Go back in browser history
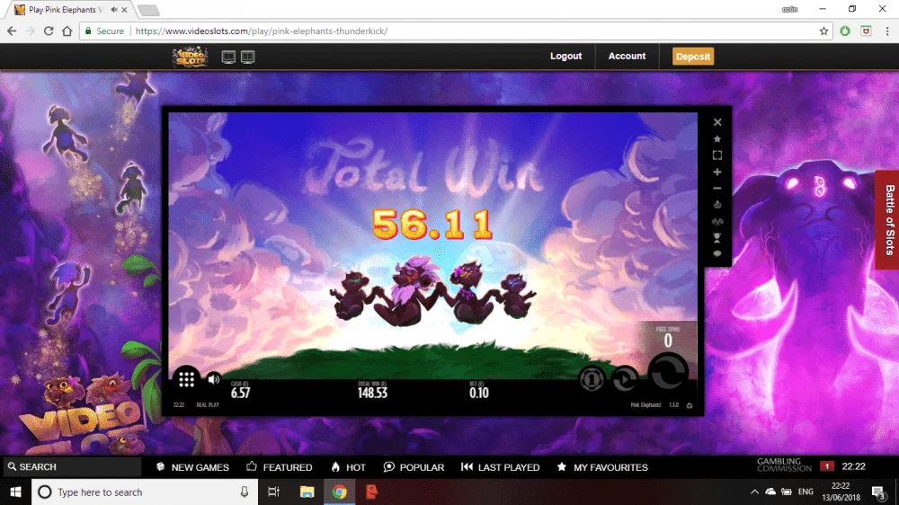 click(x=12, y=31)
